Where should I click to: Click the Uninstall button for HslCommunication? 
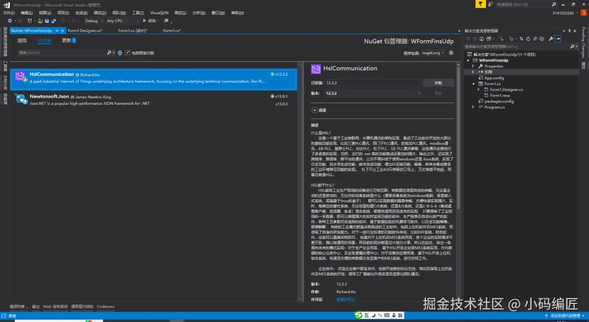click(x=438, y=82)
